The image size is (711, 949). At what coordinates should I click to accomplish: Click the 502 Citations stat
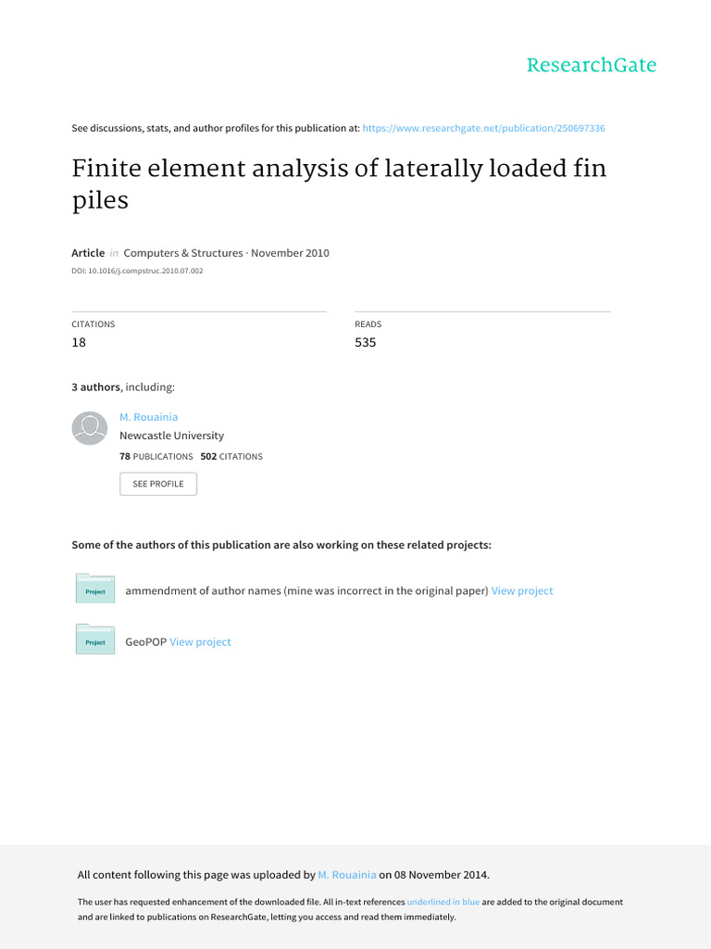(x=231, y=456)
